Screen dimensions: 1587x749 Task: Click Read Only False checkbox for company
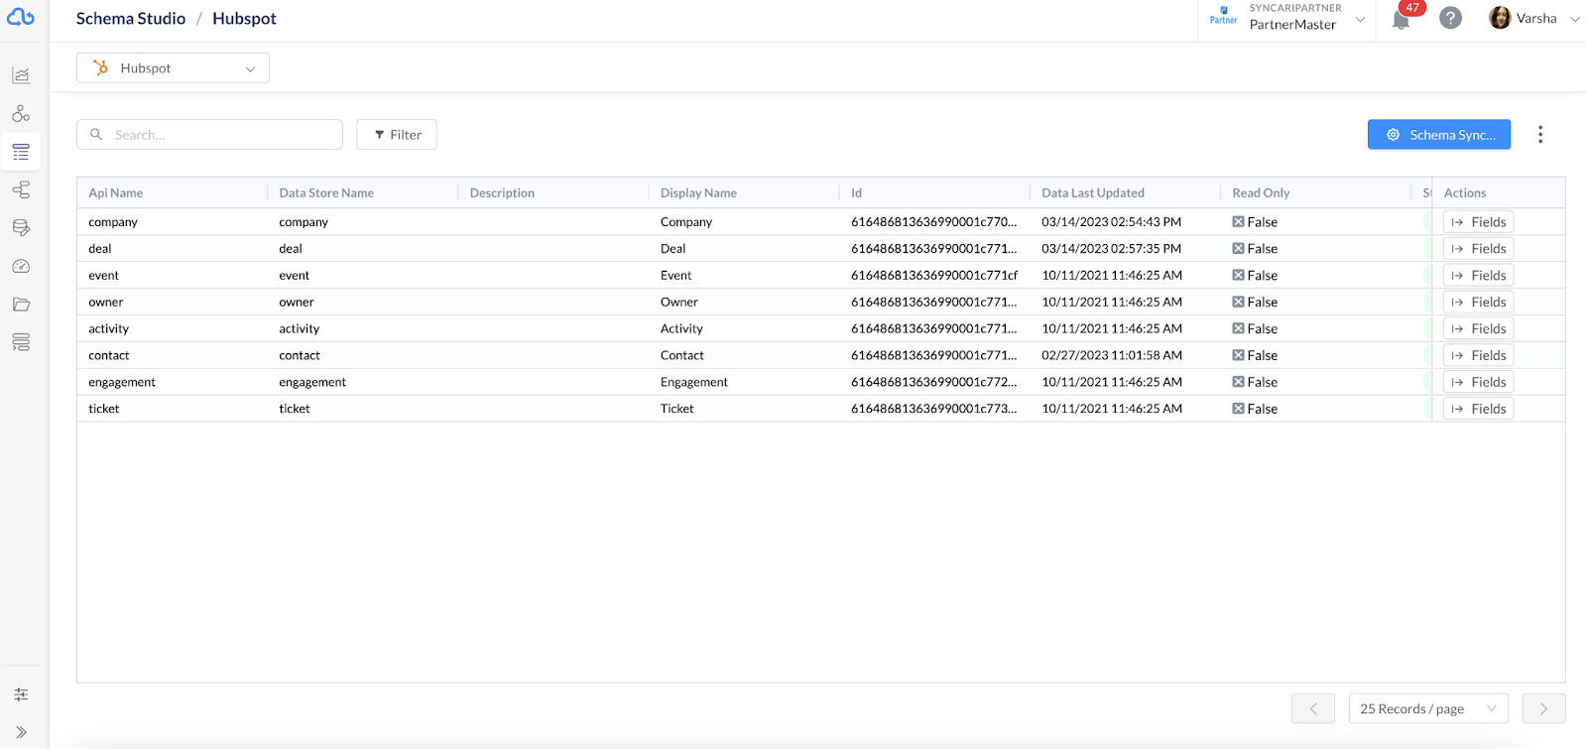[x=1238, y=222]
